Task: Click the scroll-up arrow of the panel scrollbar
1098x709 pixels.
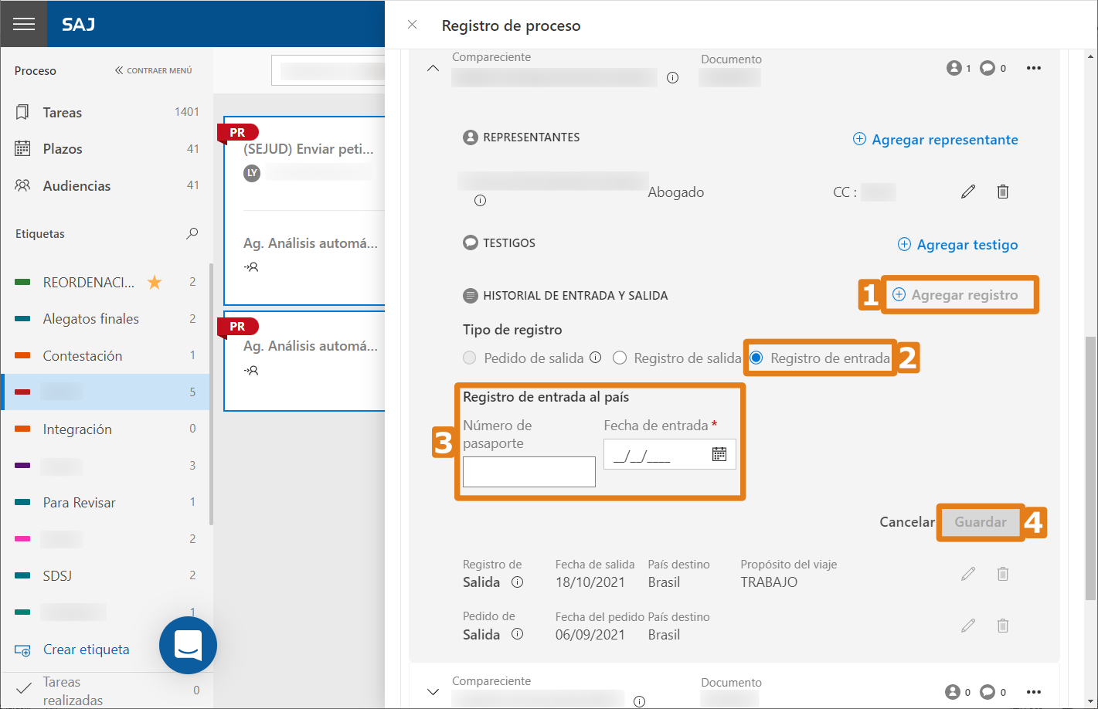Action: pyautogui.click(x=1091, y=56)
